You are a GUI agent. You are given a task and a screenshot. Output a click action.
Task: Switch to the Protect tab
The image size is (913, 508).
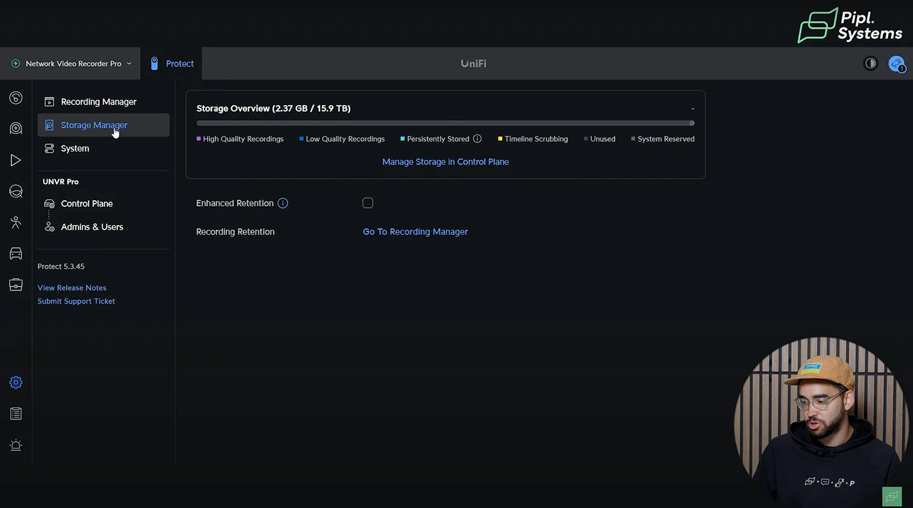[171, 63]
